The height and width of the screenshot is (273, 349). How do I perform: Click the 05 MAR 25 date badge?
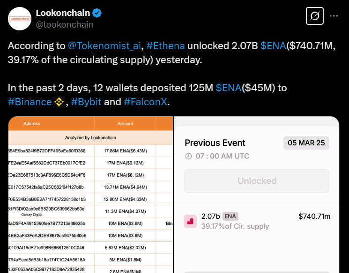coord(306,143)
